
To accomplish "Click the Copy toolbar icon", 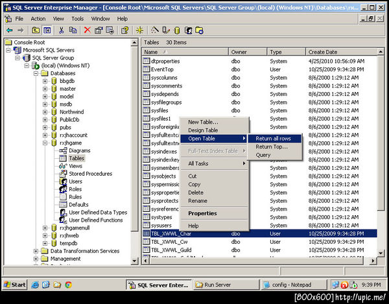I will coord(73,30).
